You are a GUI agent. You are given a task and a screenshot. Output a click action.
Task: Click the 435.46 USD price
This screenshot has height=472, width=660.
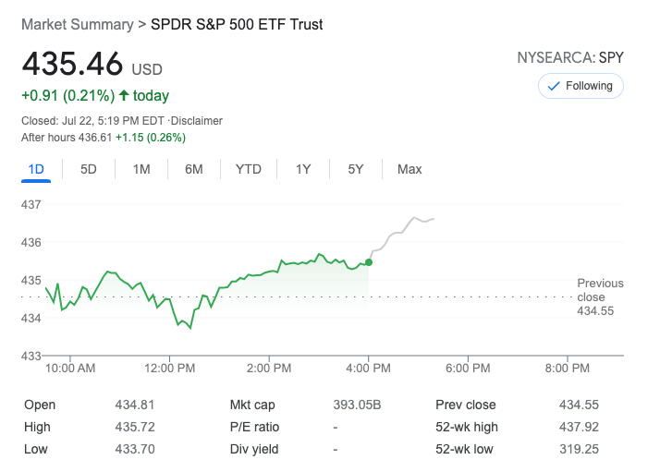[x=92, y=65]
